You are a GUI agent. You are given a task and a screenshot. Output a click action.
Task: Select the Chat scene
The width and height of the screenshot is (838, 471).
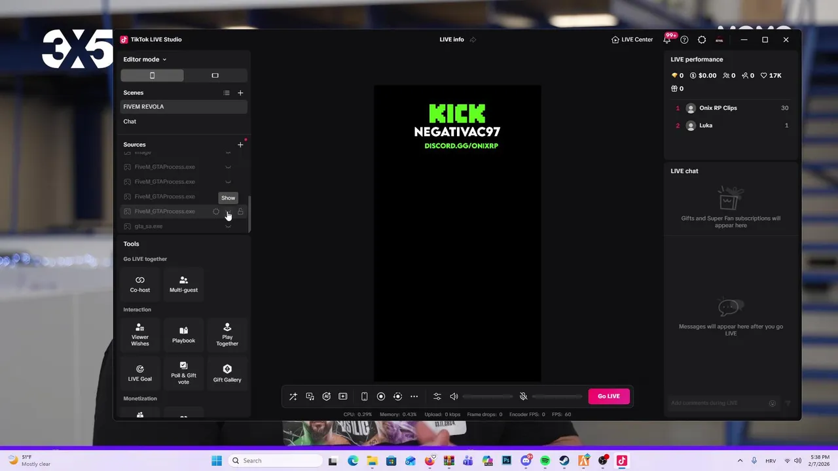click(184, 122)
